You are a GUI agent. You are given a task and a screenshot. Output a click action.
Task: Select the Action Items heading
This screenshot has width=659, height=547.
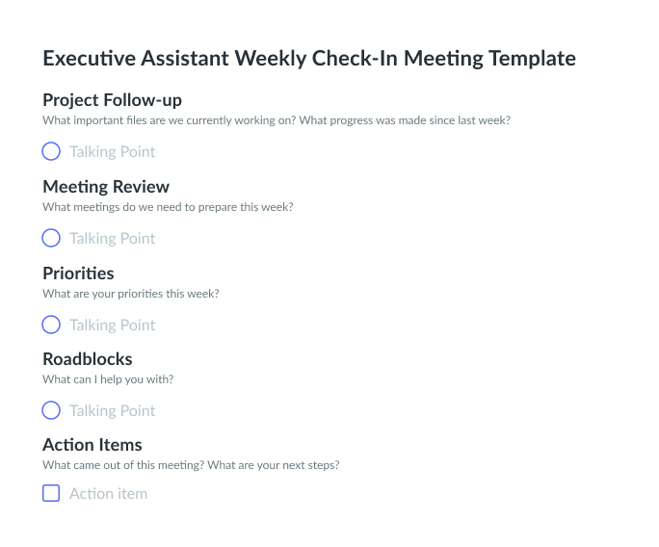[92, 445]
